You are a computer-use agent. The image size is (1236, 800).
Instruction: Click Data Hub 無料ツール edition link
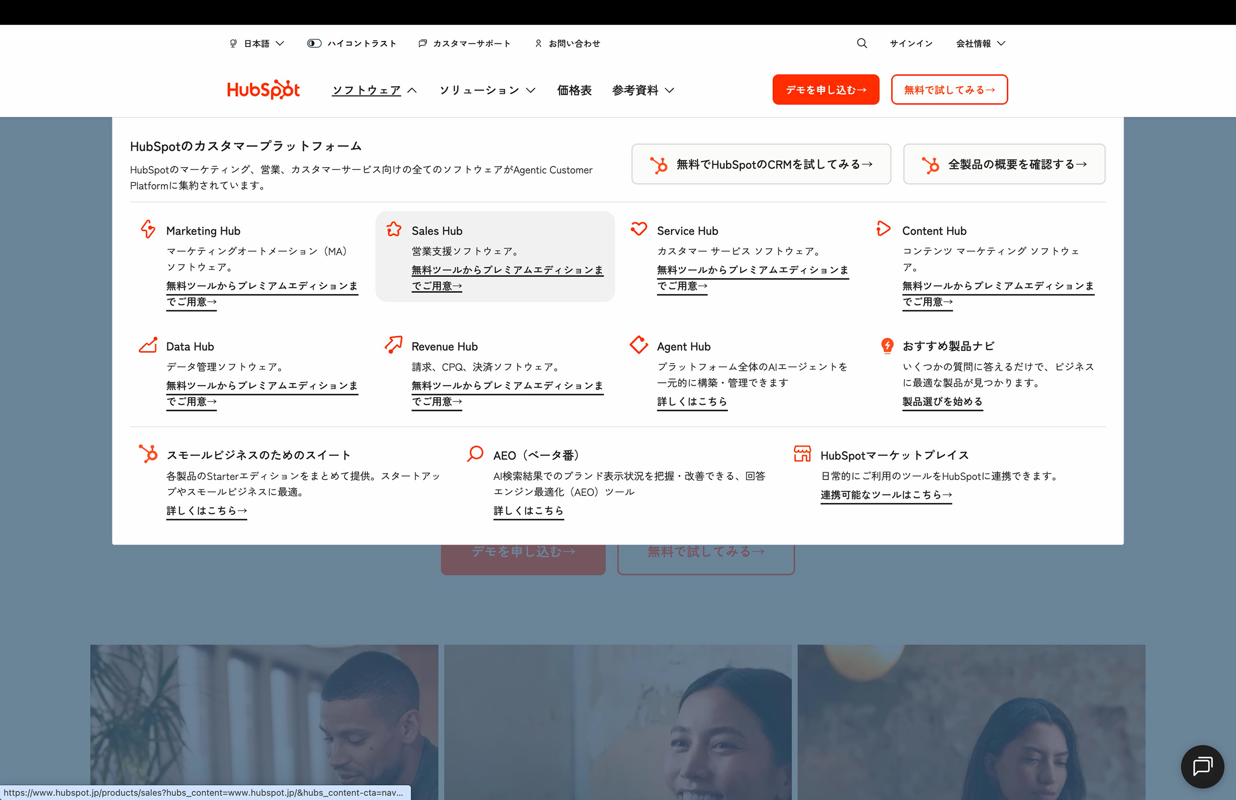pos(261,393)
